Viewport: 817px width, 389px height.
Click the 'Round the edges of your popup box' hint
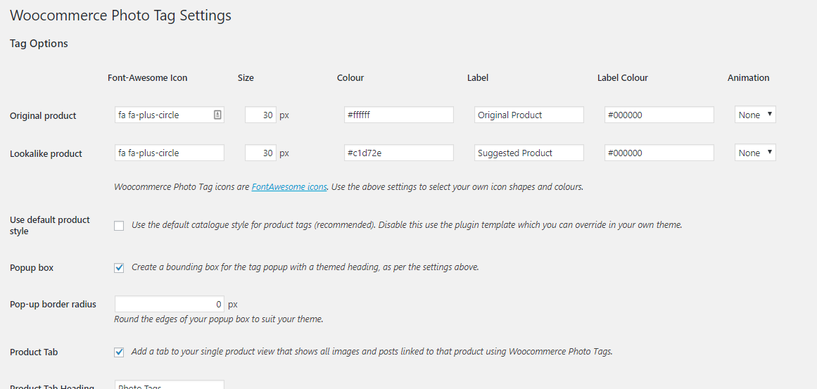pyautogui.click(x=219, y=319)
